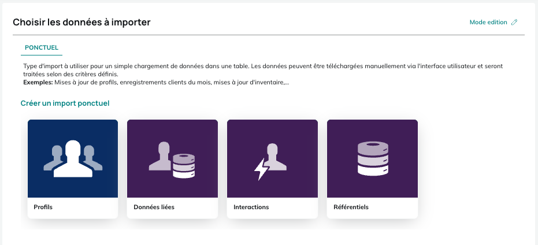This screenshot has height=245, width=538.
Task: Click the bold 'Exemples:' text
Action: pos(38,83)
